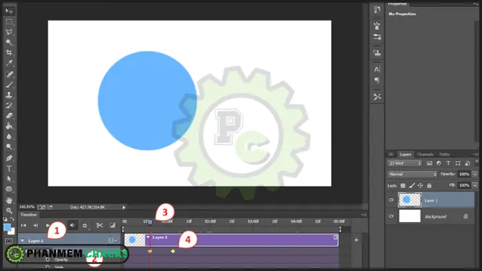The image size is (482, 271).
Task: Select the Ellipse shape tool
Action: click(9, 189)
